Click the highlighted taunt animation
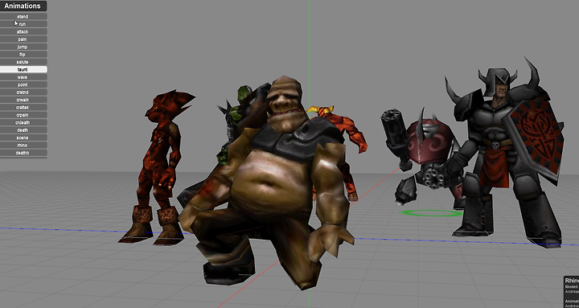Image resolution: width=579 pixels, height=308 pixels. [x=23, y=69]
